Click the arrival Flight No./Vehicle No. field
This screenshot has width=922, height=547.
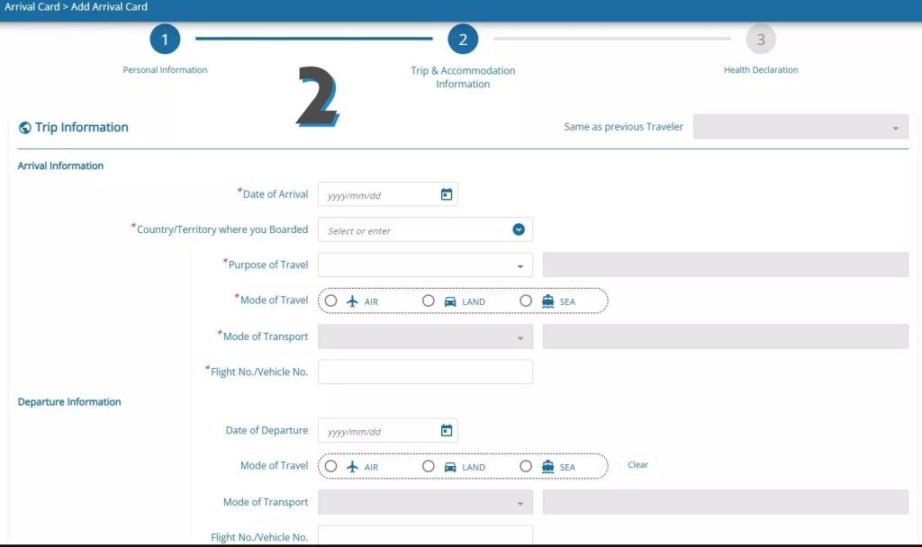pyautogui.click(x=425, y=372)
